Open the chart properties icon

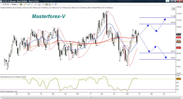56,4
